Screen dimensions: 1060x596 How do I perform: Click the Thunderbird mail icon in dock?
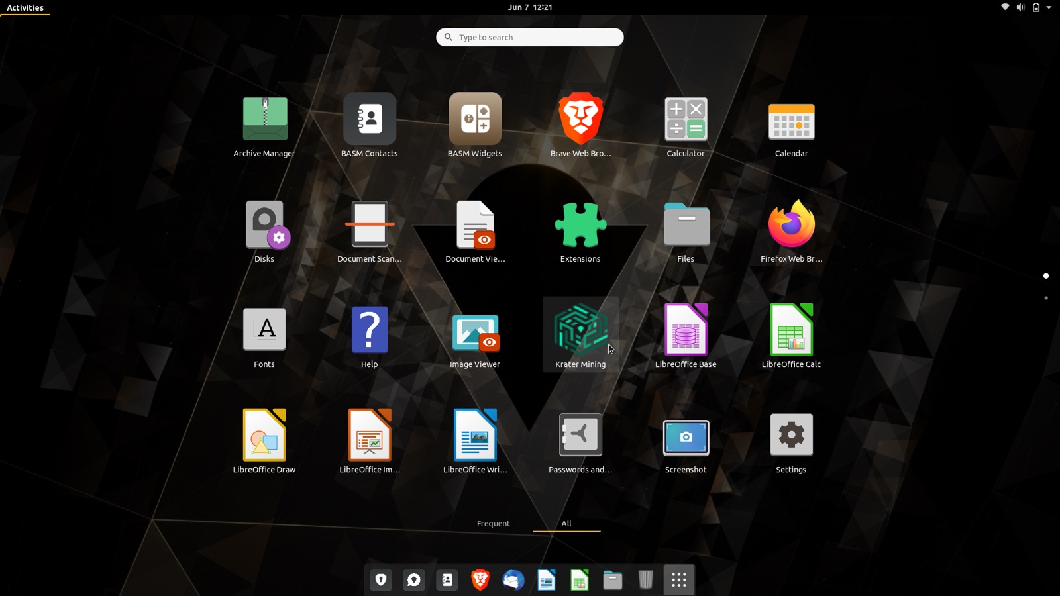point(513,580)
